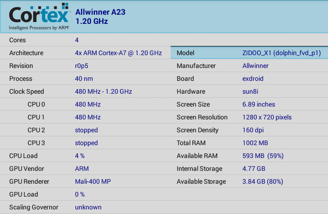Screen dimensions: 328x214
Task: Select the CPU 0 row label
Action: click(36, 104)
